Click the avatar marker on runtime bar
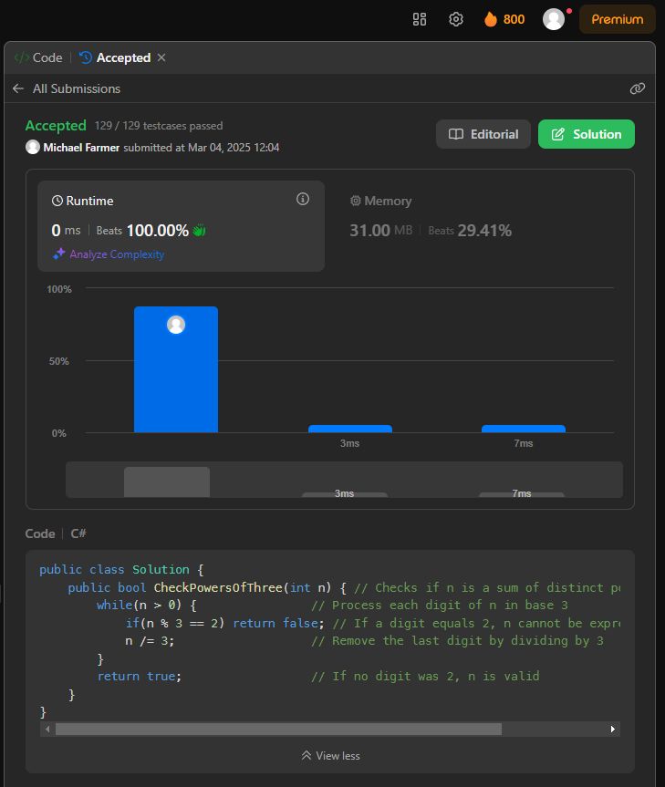 coord(176,325)
